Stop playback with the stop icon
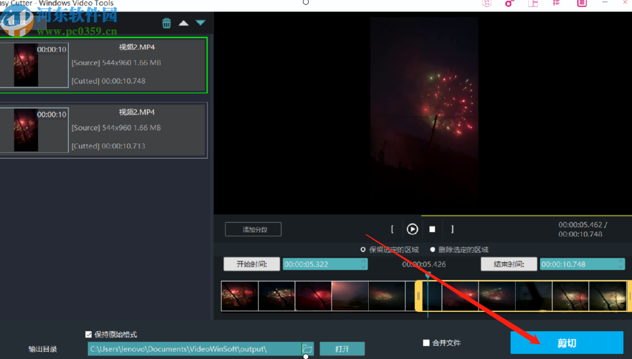Viewport: 632px width, 359px height. point(432,229)
